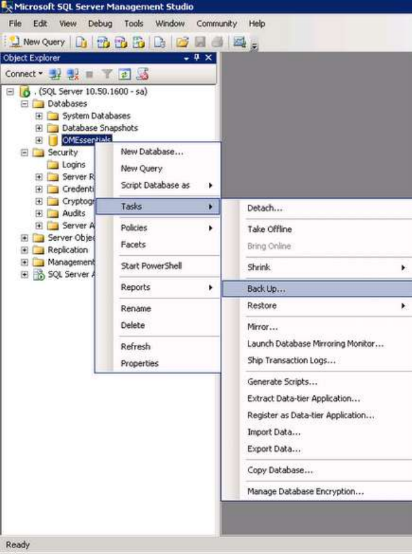Select Generate Scripts...
Viewport: 412px width, 554px height.
[317, 382]
